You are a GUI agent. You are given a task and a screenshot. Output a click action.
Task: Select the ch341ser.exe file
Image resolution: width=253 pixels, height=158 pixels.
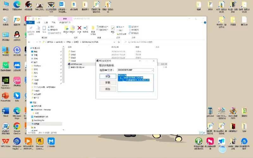(x=77, y=64)
